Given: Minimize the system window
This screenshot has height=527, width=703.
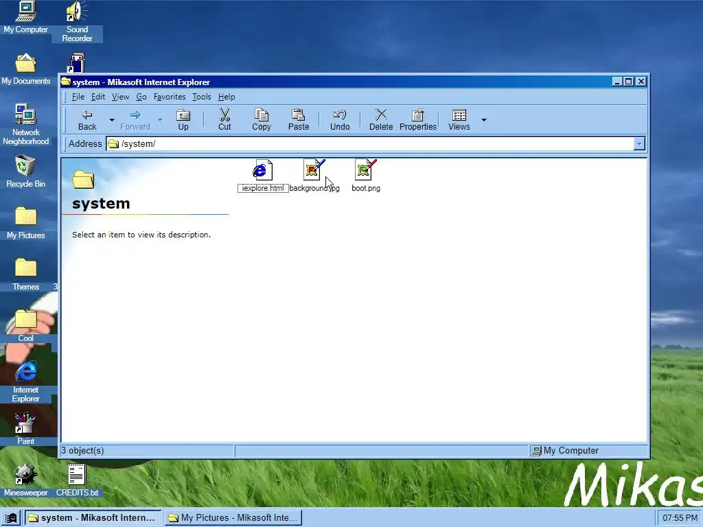Looking at the screenshot, I should pyautogui.click(x=617, y=82).
